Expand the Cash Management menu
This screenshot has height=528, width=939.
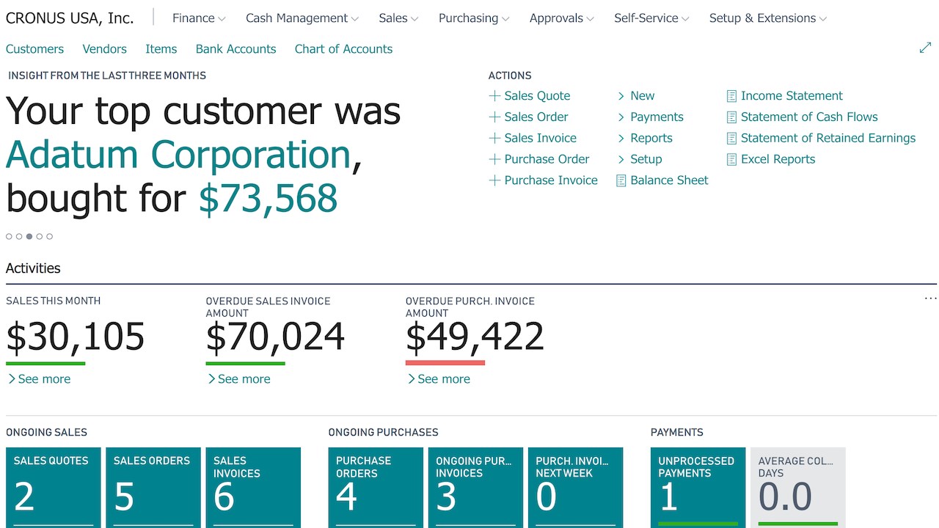coord(302,18)
